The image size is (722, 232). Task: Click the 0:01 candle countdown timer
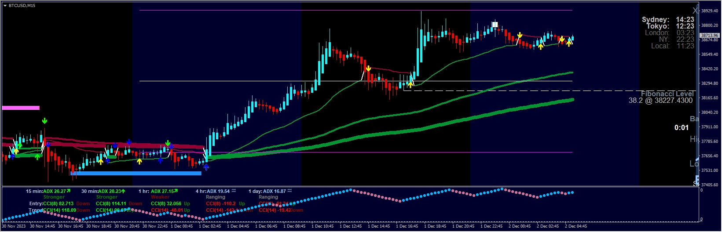coord(681,128)
